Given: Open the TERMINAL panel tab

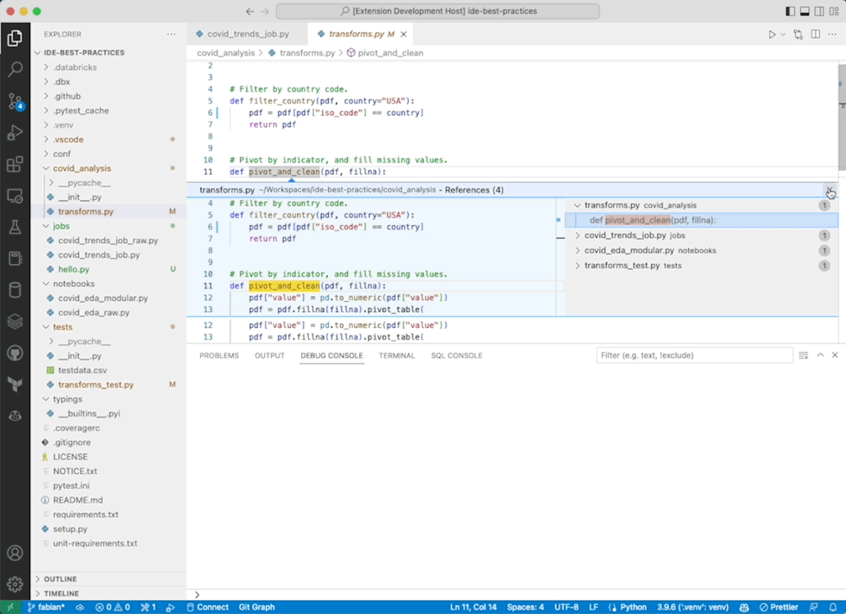Looking at the screenshot, I should pos(396,356).
